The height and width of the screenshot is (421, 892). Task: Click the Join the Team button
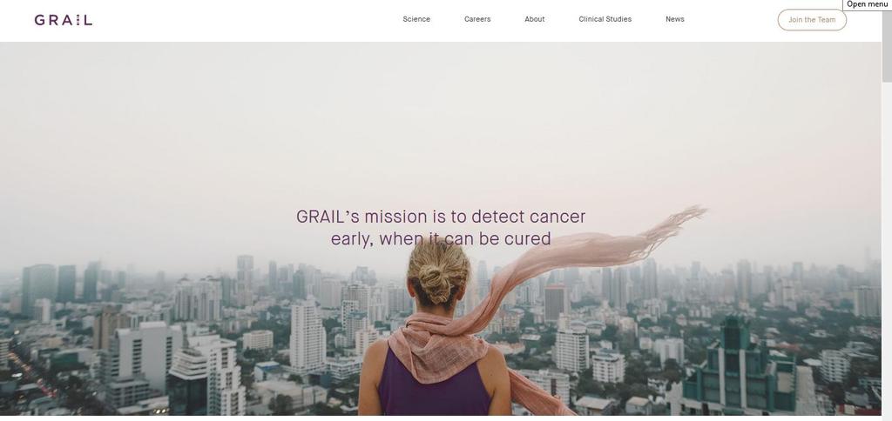pyautogui.click(x=812, y=20)
